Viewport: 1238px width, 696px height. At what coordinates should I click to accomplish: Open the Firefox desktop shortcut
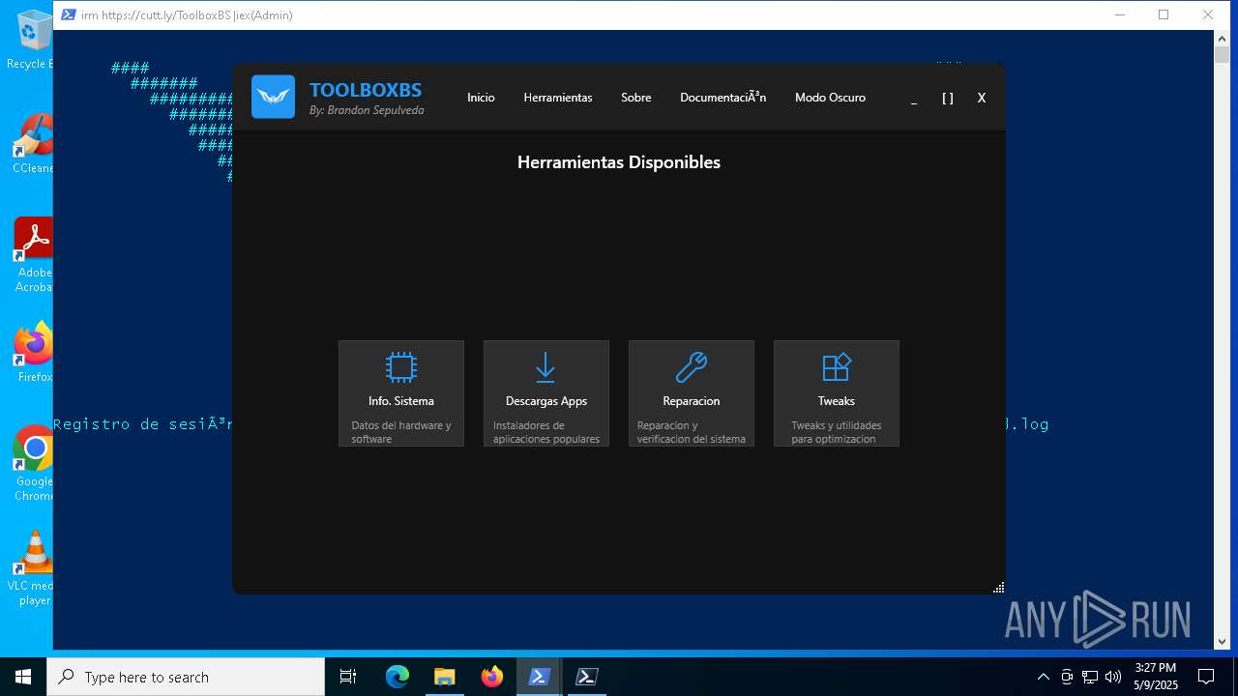pos(34,352)
